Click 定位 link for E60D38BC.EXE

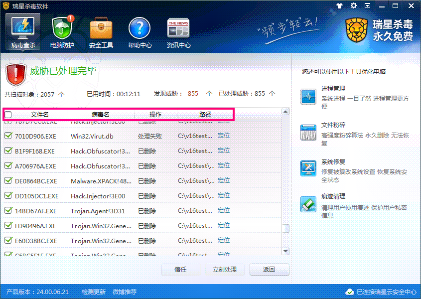click(224, 240)
